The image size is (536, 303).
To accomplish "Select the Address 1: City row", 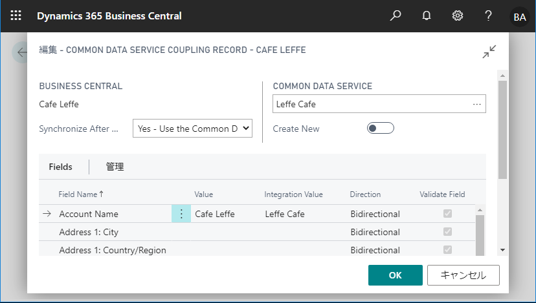I will (257, 232).
